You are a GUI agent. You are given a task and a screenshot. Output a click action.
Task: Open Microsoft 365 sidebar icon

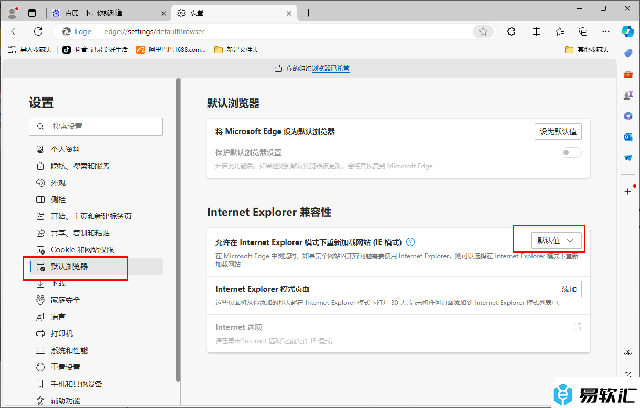[628, 116]
